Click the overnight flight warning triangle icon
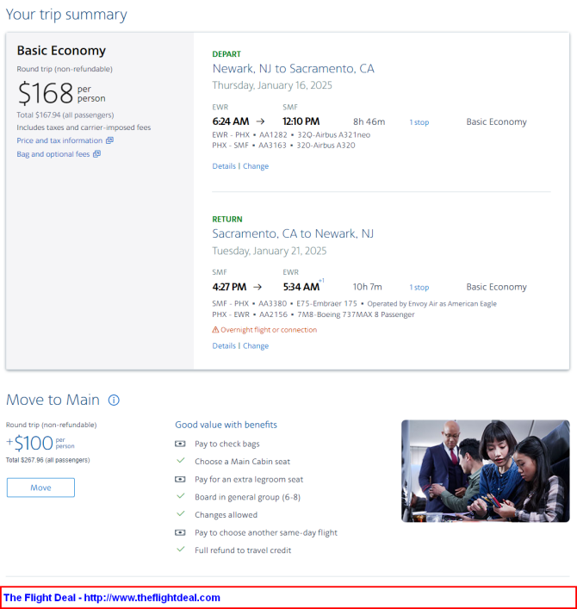This screenshot has width=577, height=609. click(x=215, y=330)
